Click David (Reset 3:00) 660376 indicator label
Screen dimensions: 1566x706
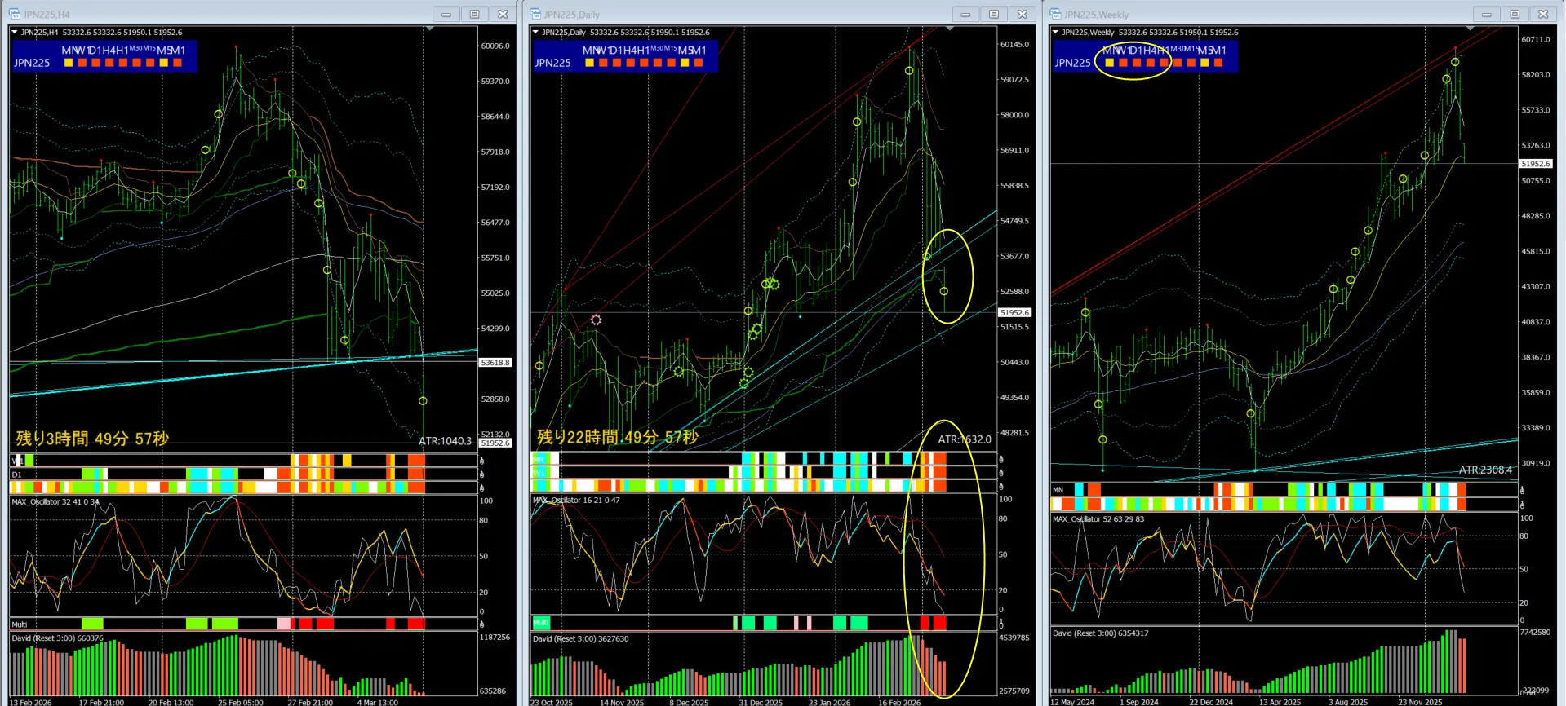57,638
